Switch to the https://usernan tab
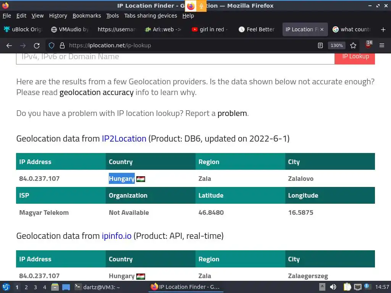The width and height of the screenshot is (391, 293). click(x=117, y=29)
